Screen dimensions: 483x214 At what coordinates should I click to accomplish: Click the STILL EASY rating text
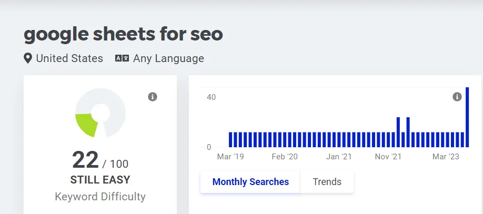point(100,180)
